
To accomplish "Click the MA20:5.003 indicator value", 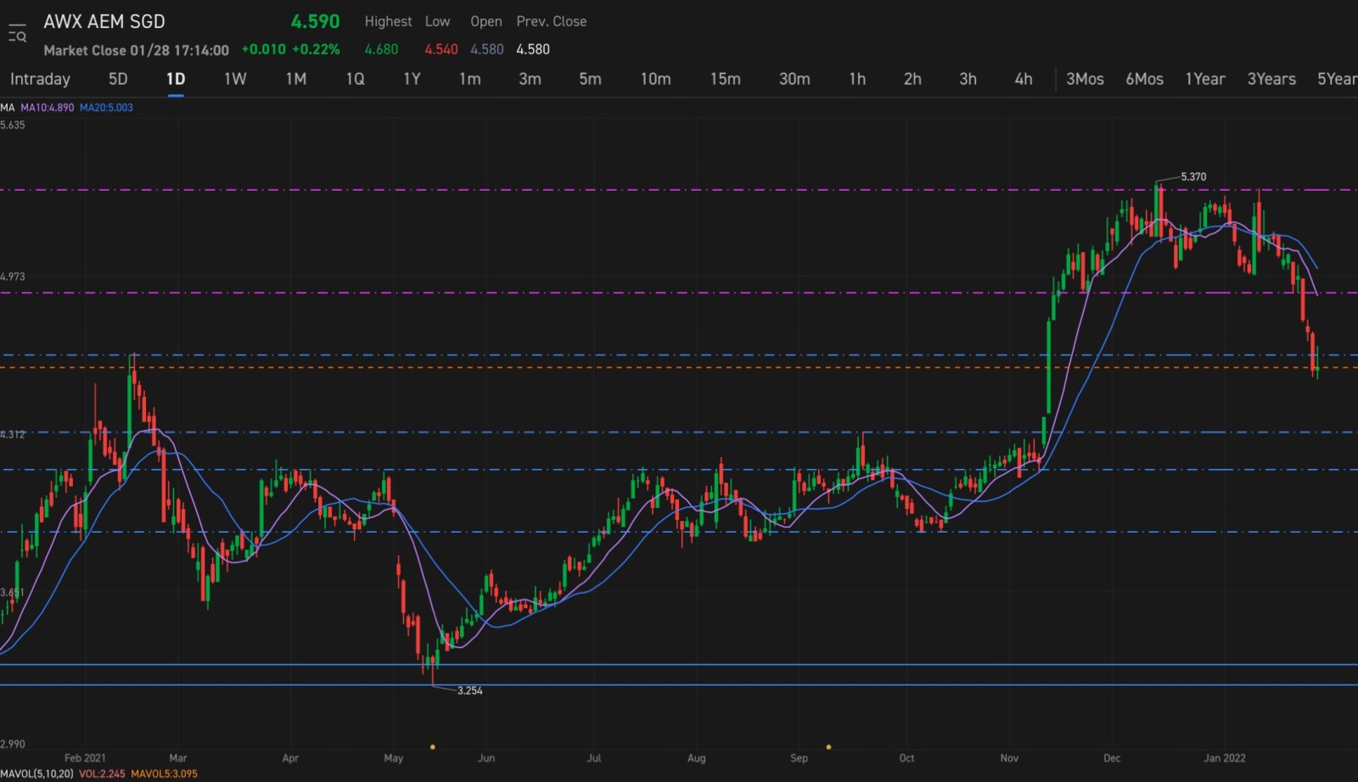I will (x=106, y=108).
